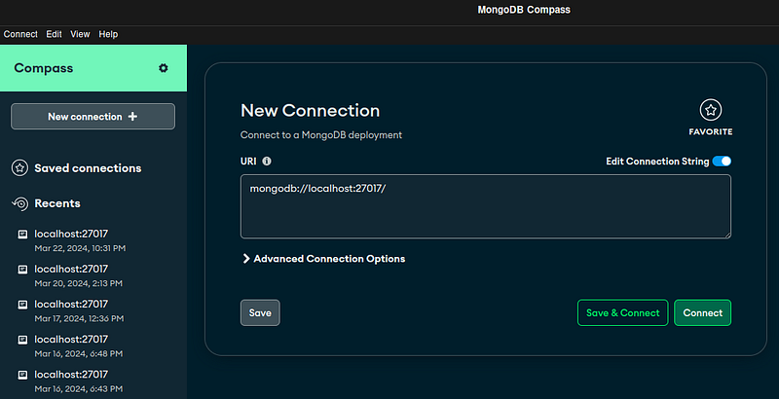The height and width of the screenshot is (399, 779).
Task: Click in the URI connection string field
Action: point(485,206)
